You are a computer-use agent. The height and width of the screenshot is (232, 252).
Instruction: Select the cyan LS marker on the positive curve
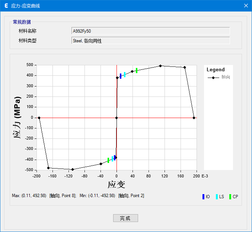[125, 74]
